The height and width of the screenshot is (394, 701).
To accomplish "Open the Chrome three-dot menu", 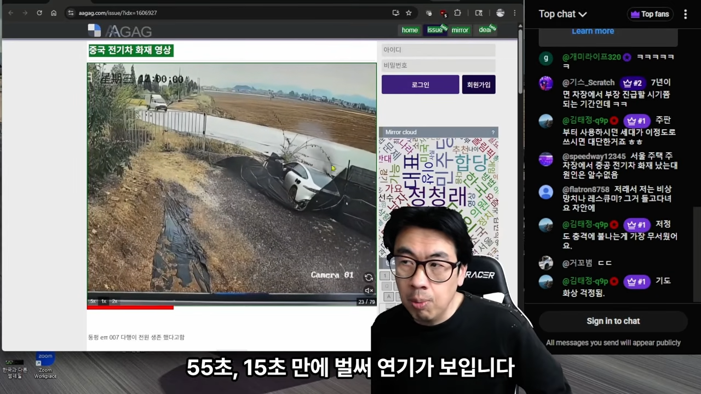I will (x=514, y=13).
